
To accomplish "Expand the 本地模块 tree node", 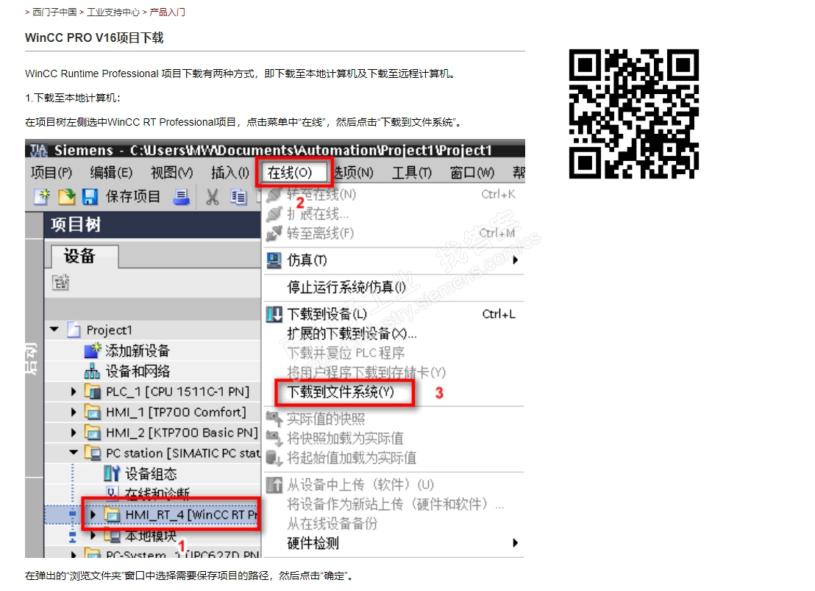I will [x=93, y=535].
